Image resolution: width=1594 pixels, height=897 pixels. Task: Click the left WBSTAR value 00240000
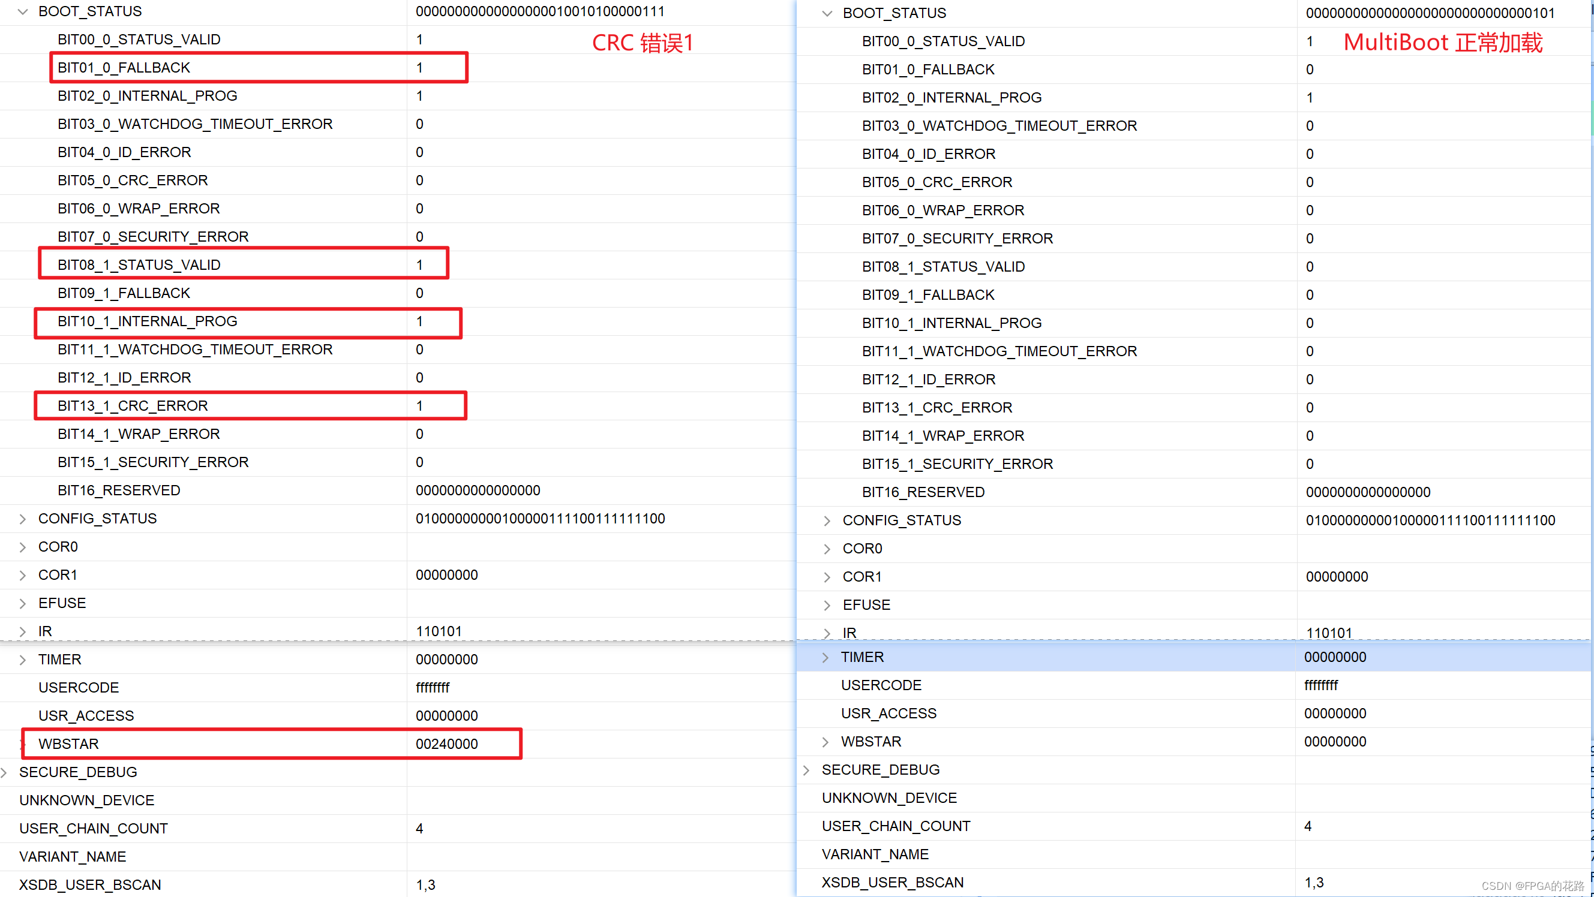pyautogui.click(x=447, y=744)
